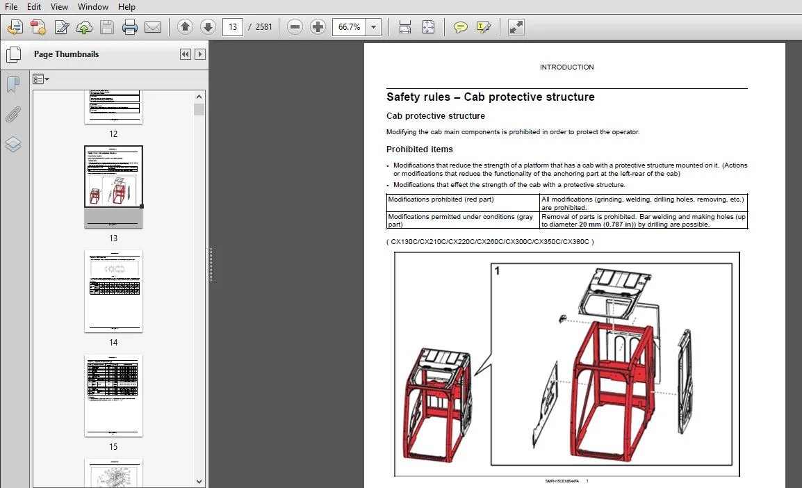Open the File menu
Viewport: 802px width, 488px height.
(x=10, y=7)
